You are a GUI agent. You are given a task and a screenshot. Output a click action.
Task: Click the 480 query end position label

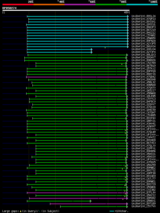tap(126, 12)
